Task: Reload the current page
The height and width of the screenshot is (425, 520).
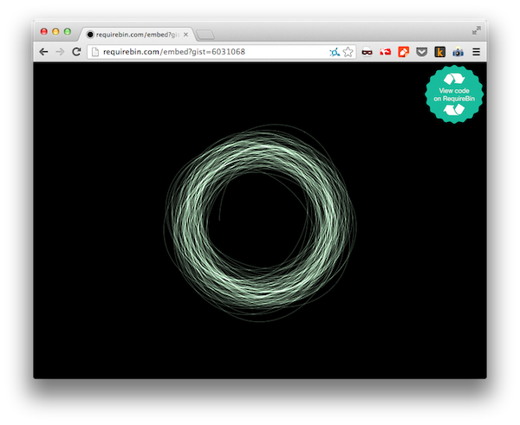Action: (76, 52)
